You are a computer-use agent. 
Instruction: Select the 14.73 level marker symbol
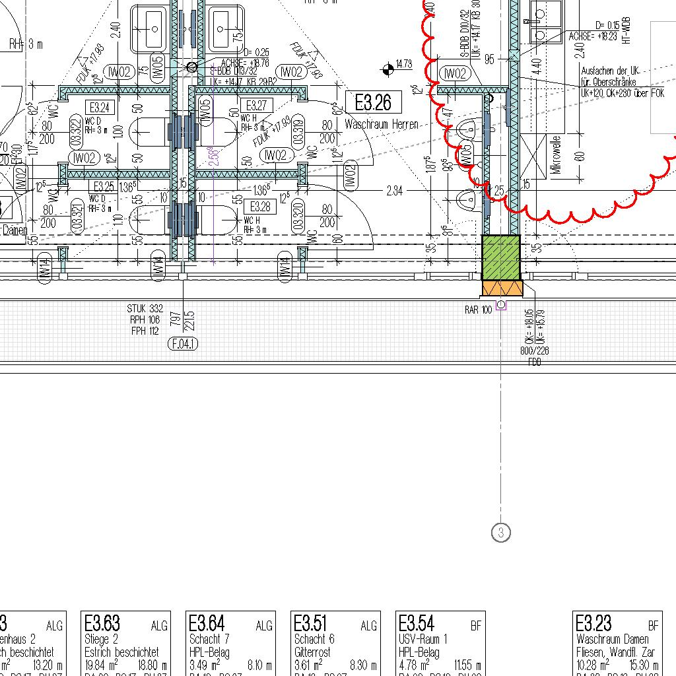click(388, 69)
